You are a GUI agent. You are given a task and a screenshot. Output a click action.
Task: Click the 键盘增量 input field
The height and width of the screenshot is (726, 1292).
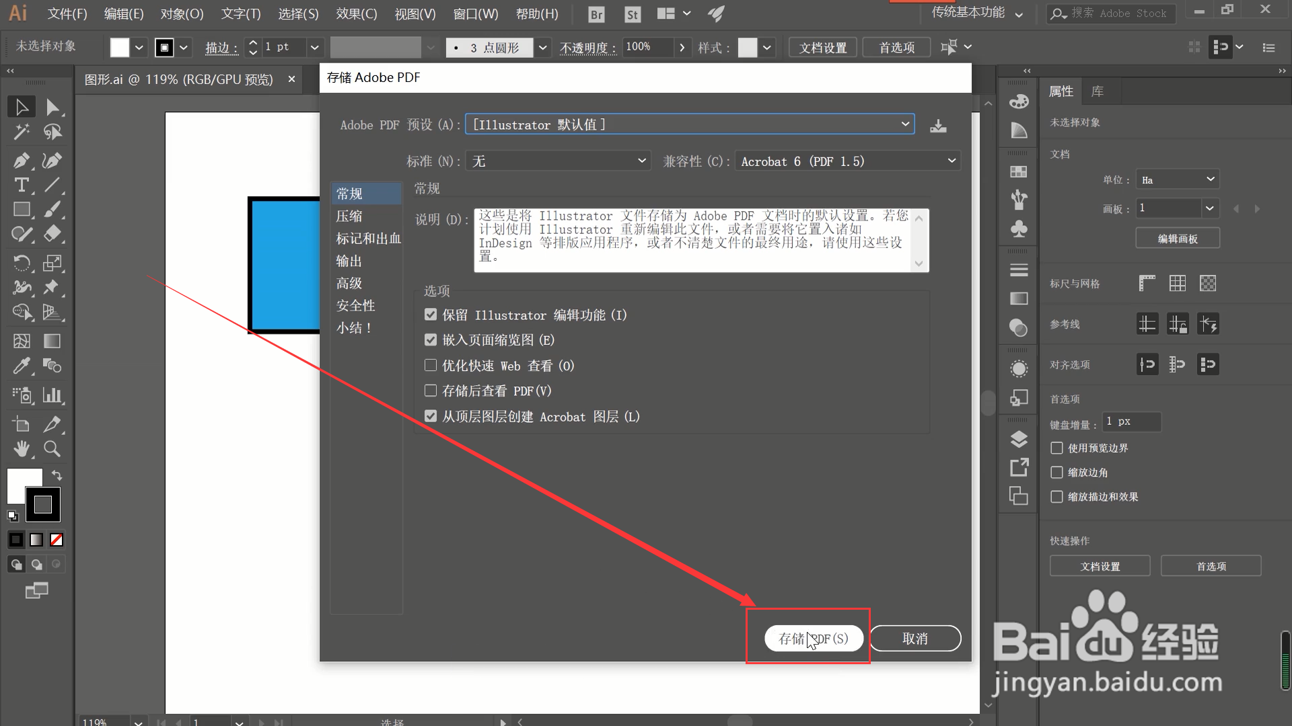click(1132, 421)
